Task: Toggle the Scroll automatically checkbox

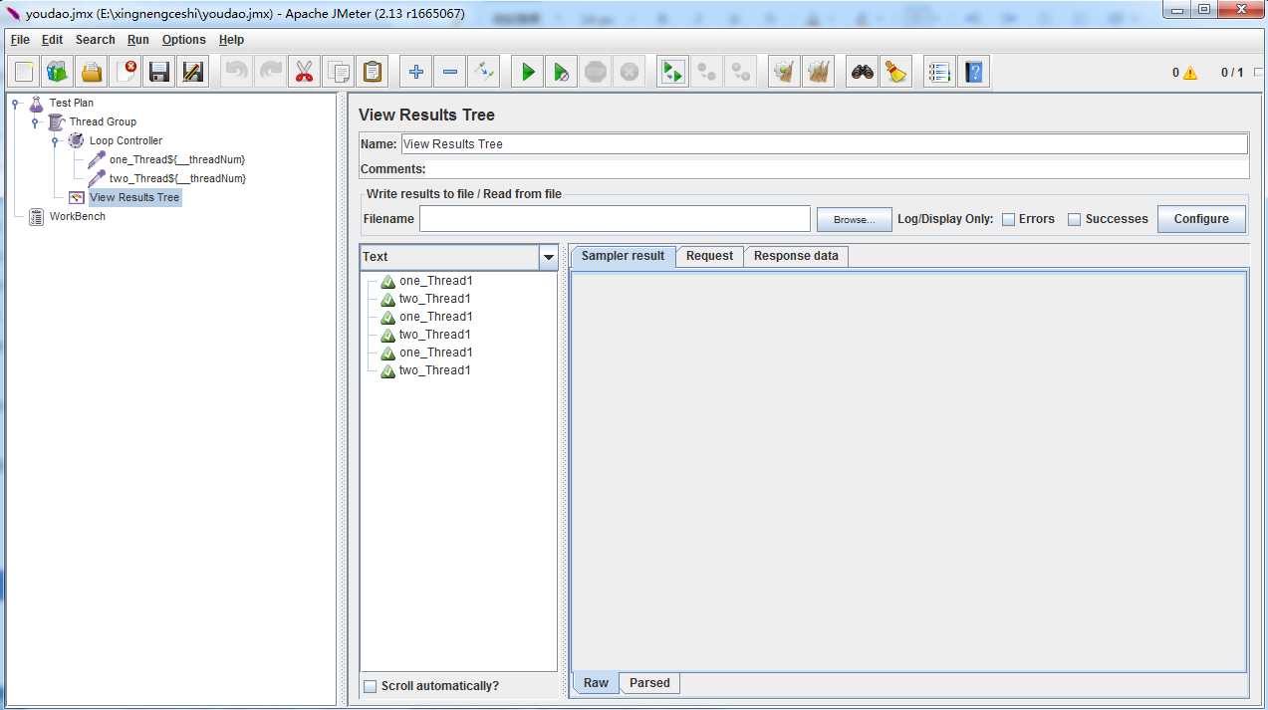Action: pyautogui.click(x=371, y=686)
